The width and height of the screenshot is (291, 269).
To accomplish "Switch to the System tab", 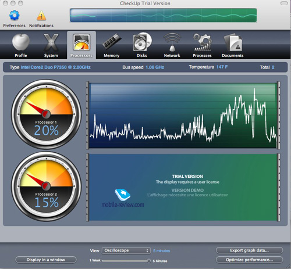I will (x=51, y=45).
